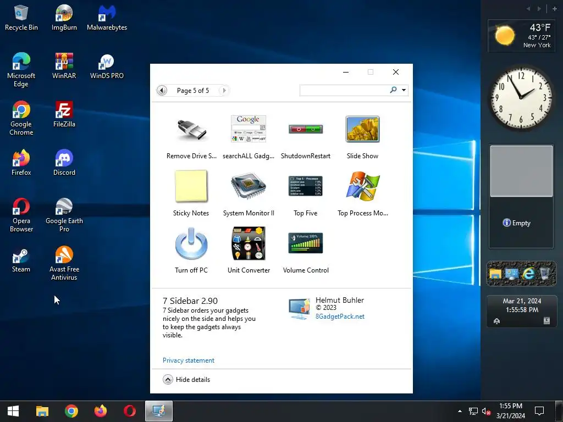This screenshot has width=563, height=422.
Task: Open FileZilla desktop shortcut
Action: (x=64, y=114)
